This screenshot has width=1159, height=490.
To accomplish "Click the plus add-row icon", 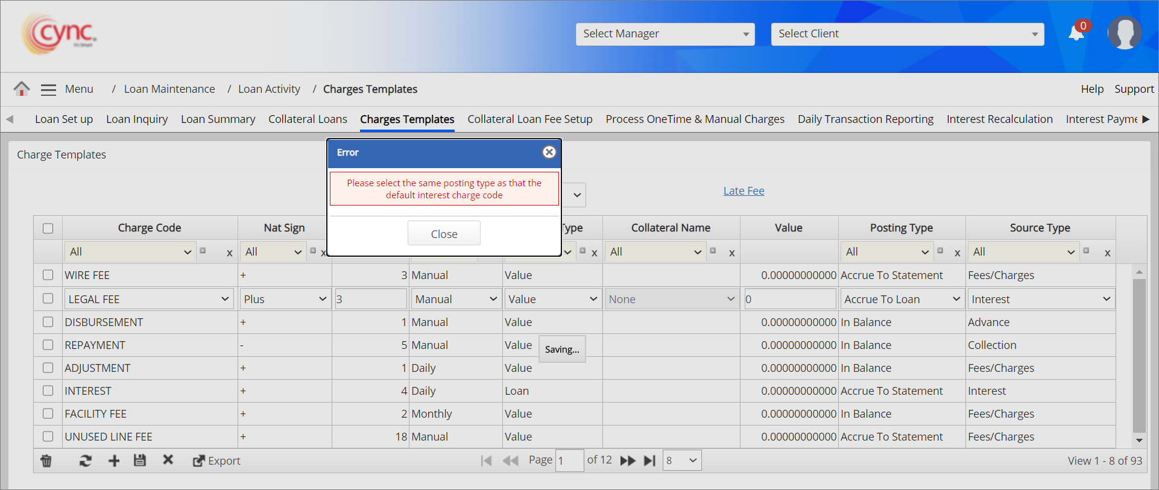I will [114, 461].
